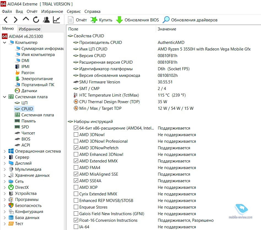The width and height of the screenshot is (261, 230).
Task: Select Портативный ПК item
Action: [35, 85]
